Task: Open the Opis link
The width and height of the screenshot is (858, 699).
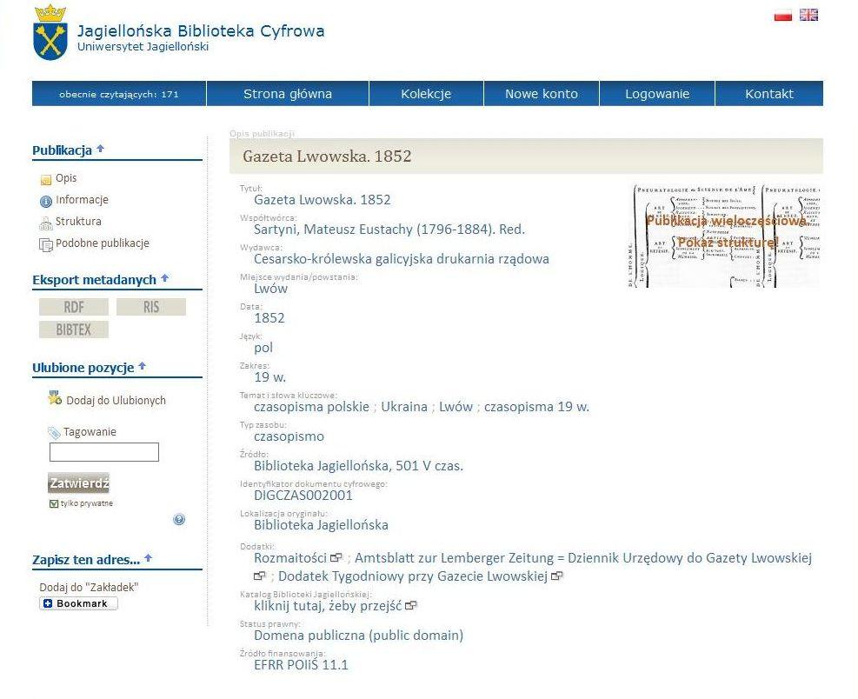Action: 66,178
